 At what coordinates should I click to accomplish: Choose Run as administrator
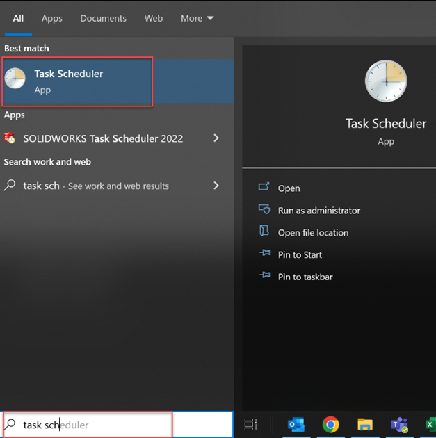319,211
